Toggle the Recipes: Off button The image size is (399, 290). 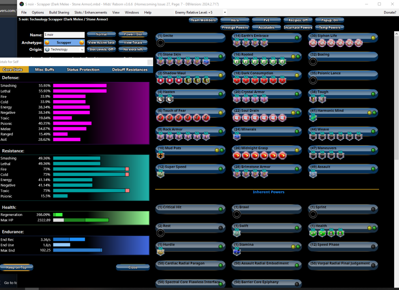coord(298,20)
